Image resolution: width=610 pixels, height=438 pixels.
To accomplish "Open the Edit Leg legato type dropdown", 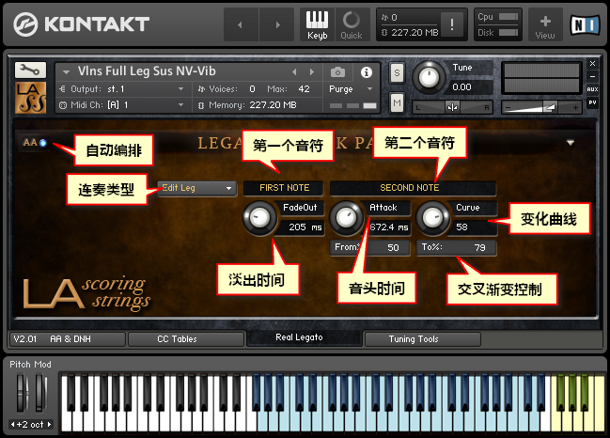I will [x=196, y=188].
